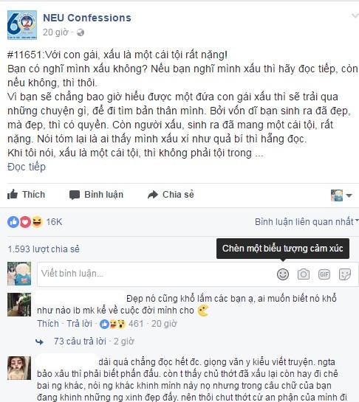Screen dimensions: 359x402
Task: Click the globe public privacy icon
Action: click(81, 32)
